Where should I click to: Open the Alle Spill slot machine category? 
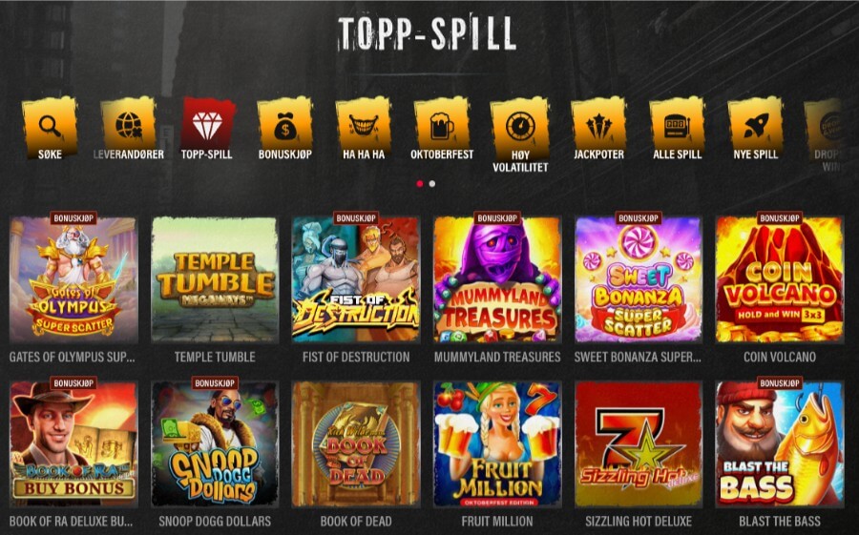(x=677, y=127)
